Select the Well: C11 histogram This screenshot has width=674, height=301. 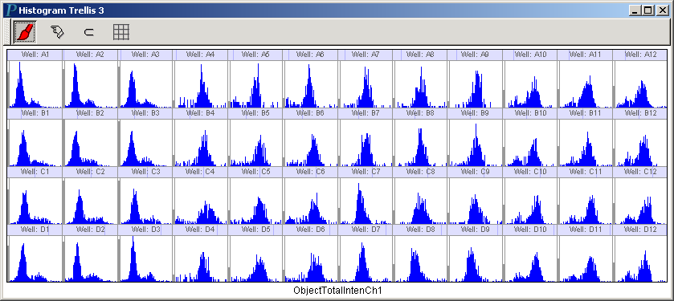click(586, 201)
